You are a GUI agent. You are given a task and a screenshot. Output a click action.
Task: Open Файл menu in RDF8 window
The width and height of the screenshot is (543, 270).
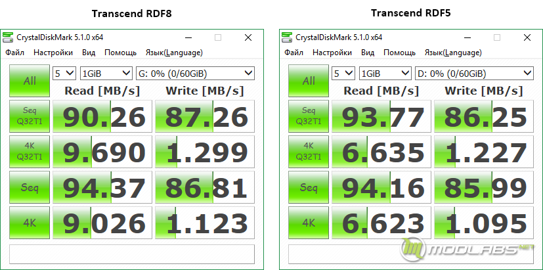pyautogui.click(x=15, y=53)
